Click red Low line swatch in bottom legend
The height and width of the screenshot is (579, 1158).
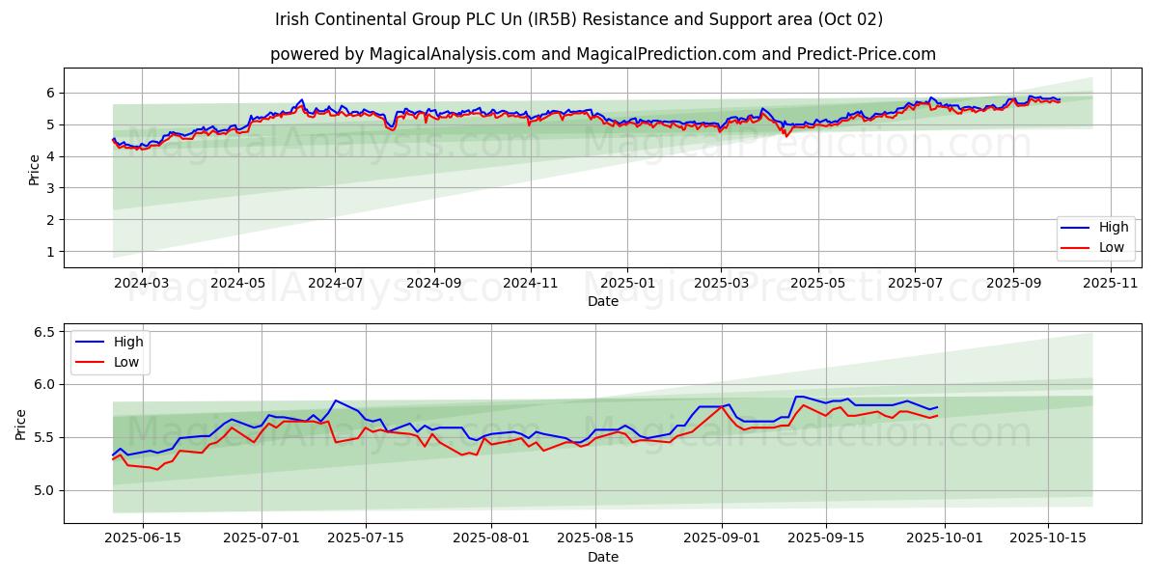pos(93,362)
